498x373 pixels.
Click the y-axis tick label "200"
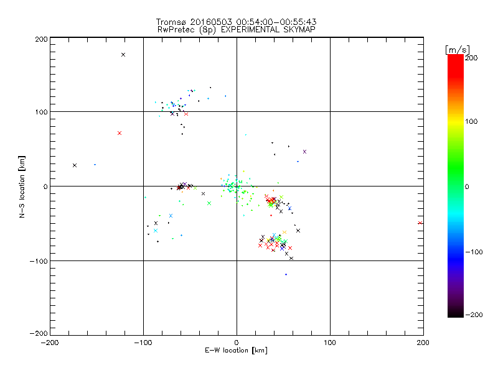point(42,39)
